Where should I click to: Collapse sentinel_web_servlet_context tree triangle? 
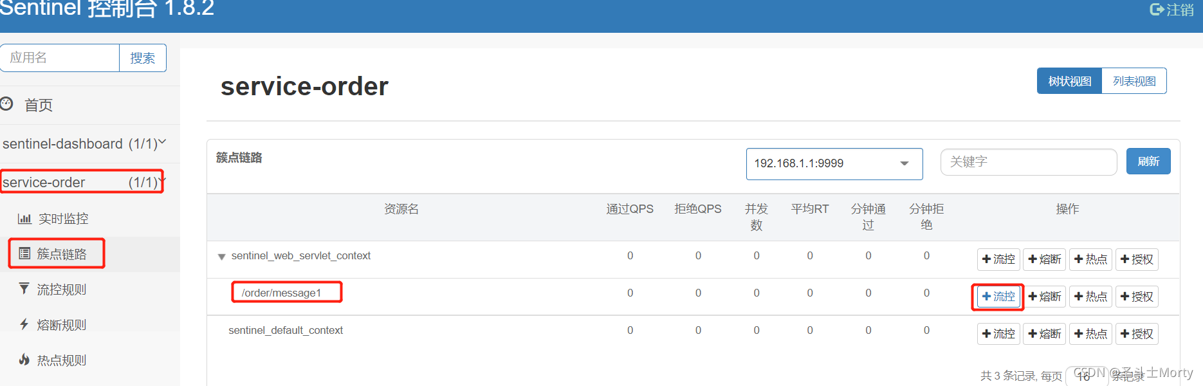coord(221,257)
